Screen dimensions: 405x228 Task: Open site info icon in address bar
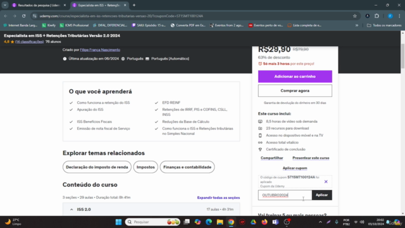(x=35, y=16)
